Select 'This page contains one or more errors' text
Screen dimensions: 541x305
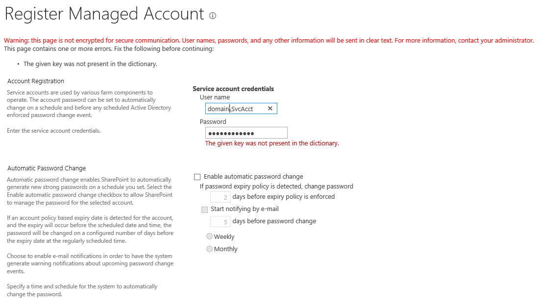point(109,48)
